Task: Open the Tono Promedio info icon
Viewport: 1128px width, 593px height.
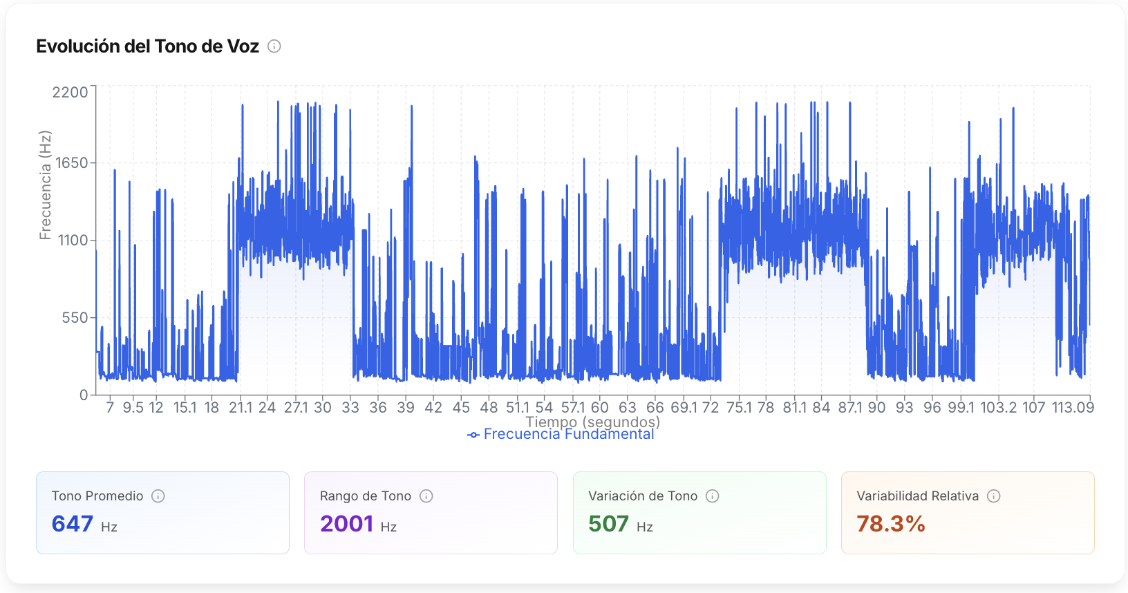Action: tap(158, 496)
